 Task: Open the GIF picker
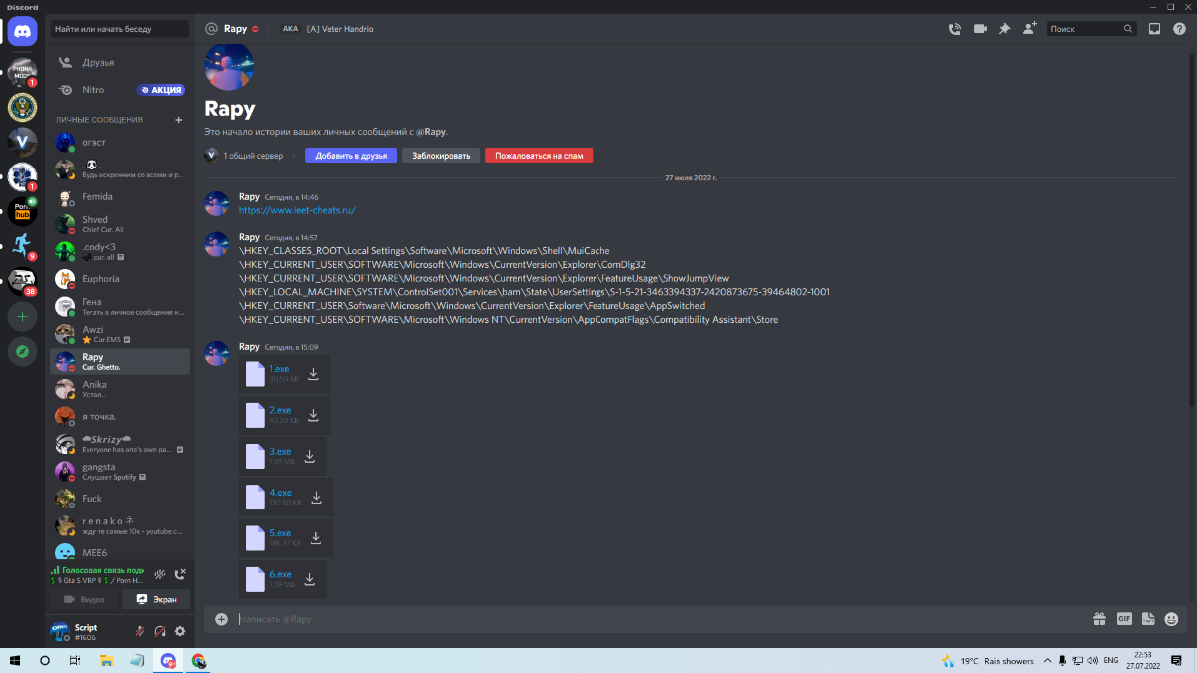coord(1124,619)
